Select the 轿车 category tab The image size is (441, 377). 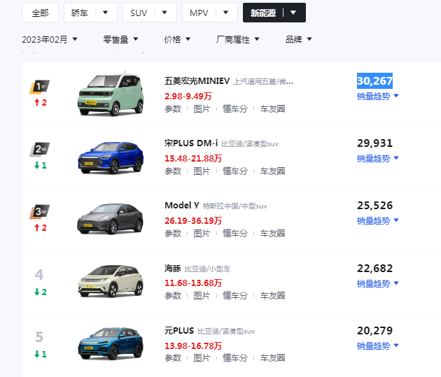click(x=80, y=13)
